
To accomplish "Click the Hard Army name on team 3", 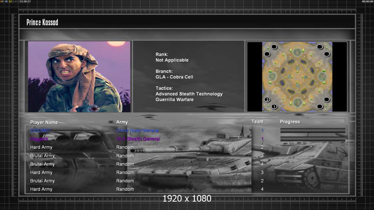I will (41, 173).
